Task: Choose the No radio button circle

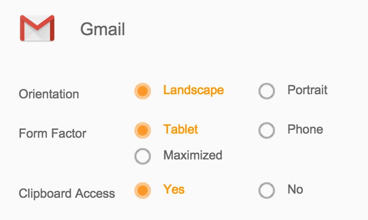Action: click(x=266, y=190)
